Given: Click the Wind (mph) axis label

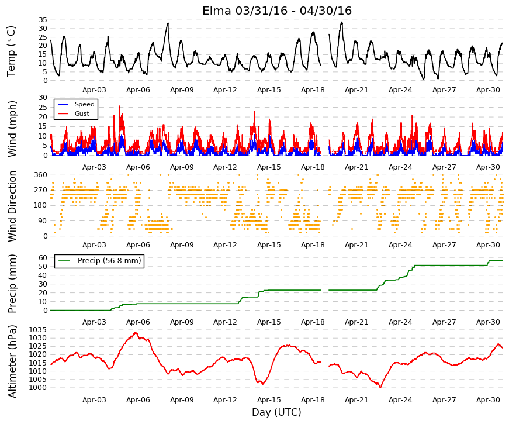Looking at the screenshot, I should (x=12, y=129).
